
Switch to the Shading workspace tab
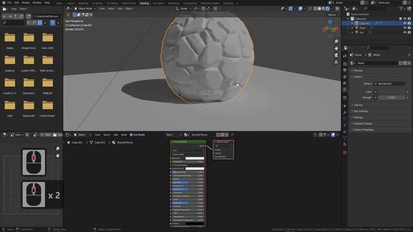145,3
